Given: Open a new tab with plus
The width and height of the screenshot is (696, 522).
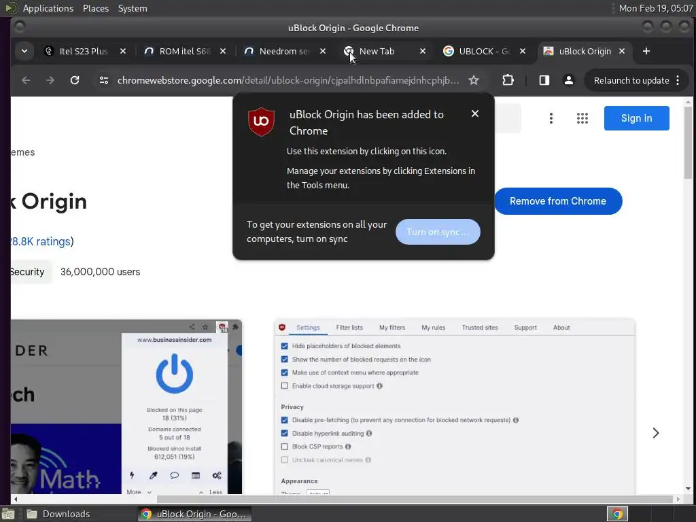Looking at the screenshot, I should 646,51.
